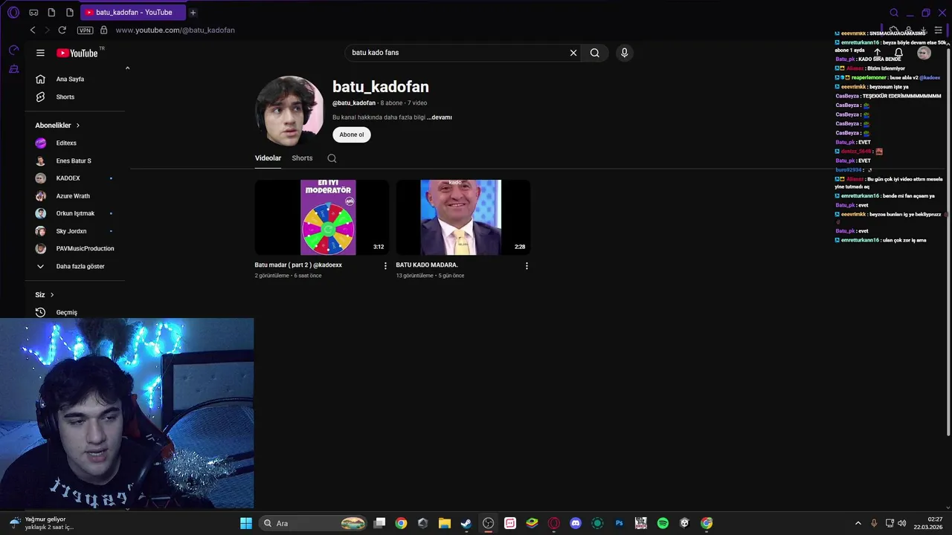Click the Abone ol subscribe button

click(352, 134)
